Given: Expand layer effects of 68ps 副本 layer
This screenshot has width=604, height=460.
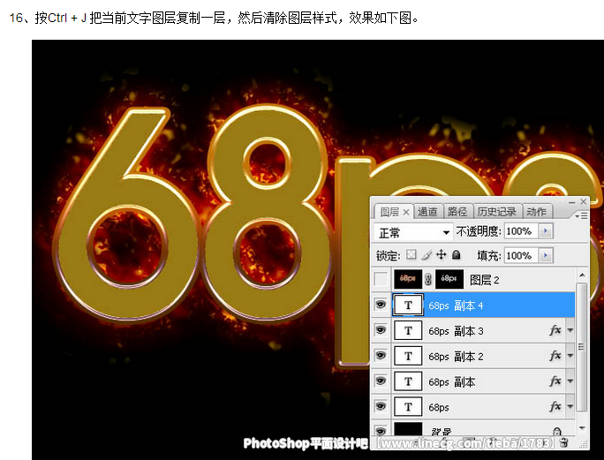Looking at the screenshot, I should coord(570,382).
